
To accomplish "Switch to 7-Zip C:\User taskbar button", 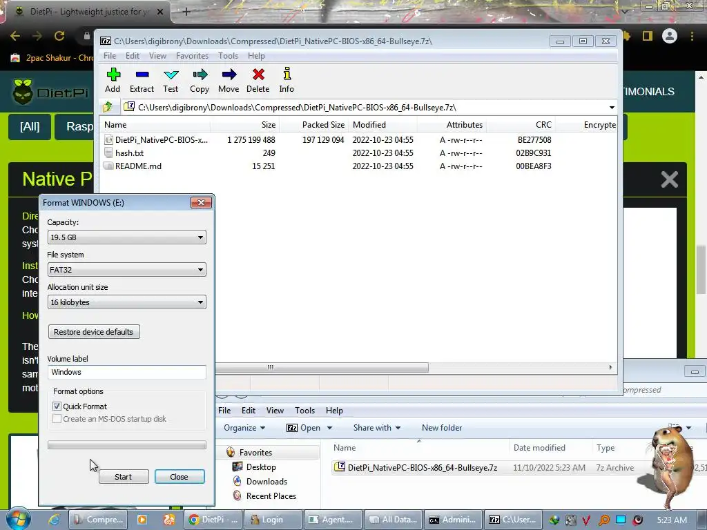I will pos(513,520).
